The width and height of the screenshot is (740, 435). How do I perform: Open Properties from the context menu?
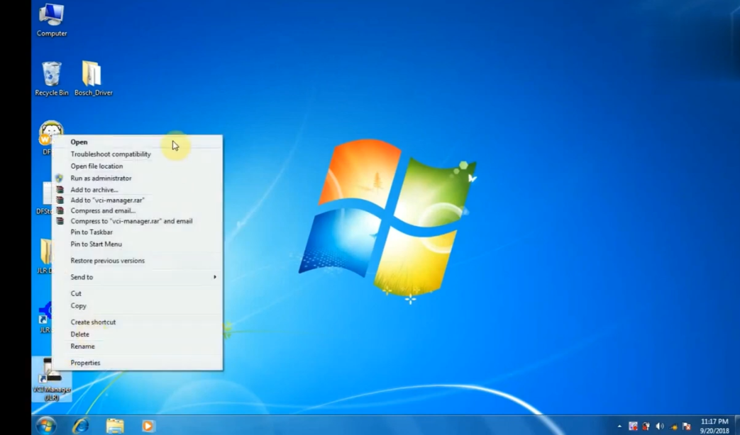click(137, 363)
